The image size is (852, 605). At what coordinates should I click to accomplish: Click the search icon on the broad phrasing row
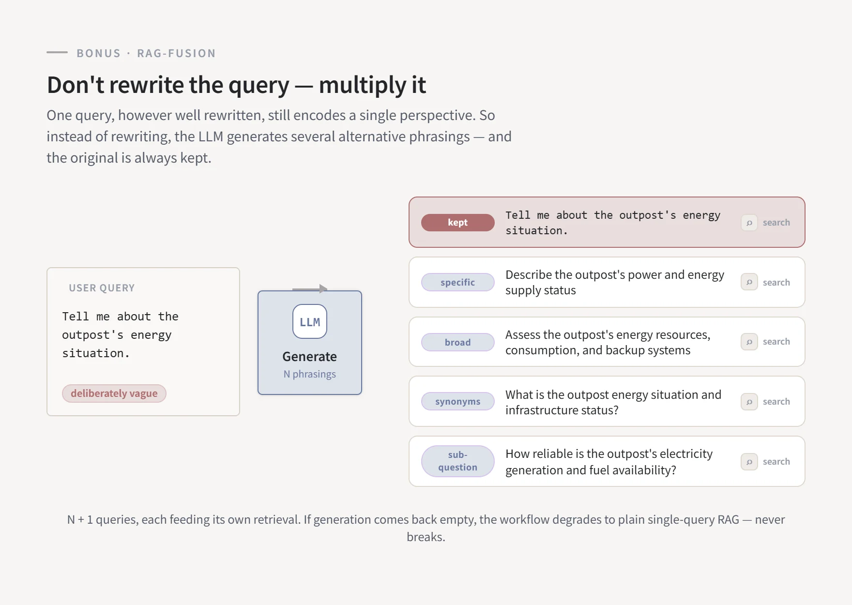749,342
